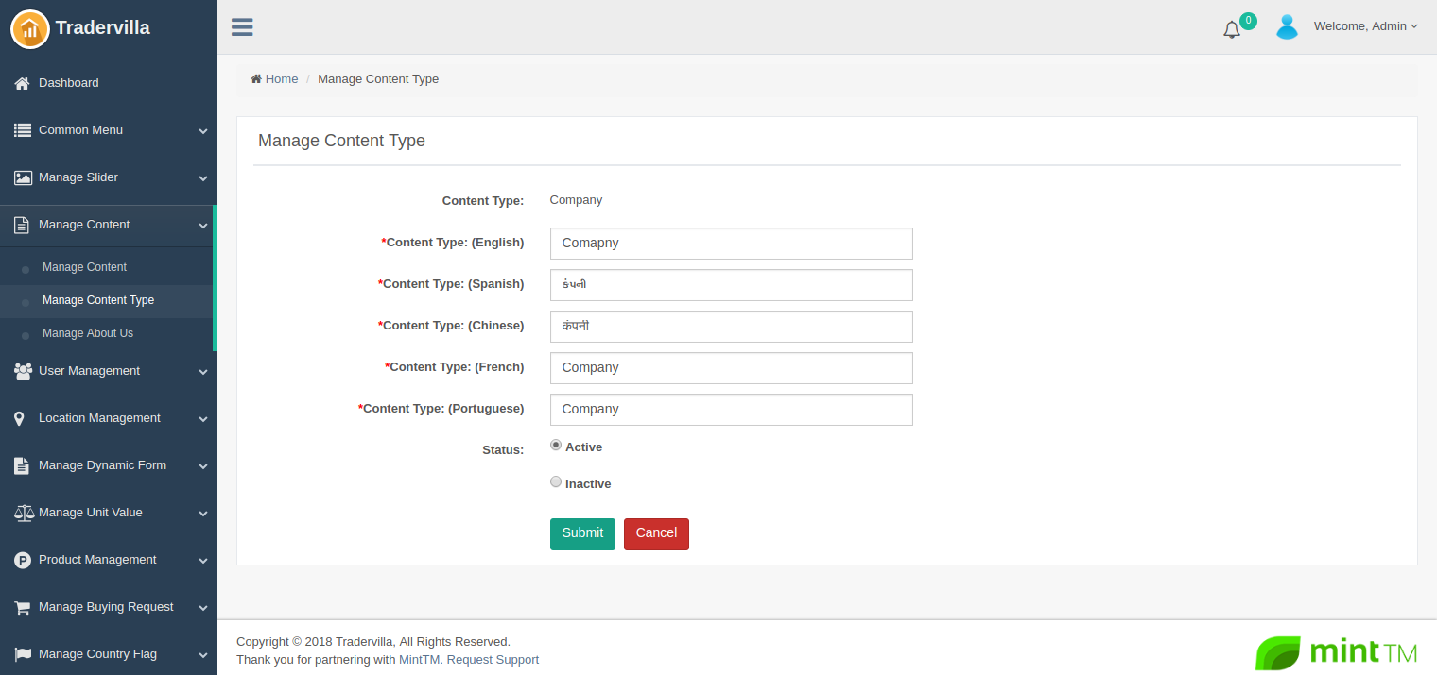This screenshot has width=1437, height=675.
Task: Click the Manage Buying Request cart icon
Action: tap(23, 608)
